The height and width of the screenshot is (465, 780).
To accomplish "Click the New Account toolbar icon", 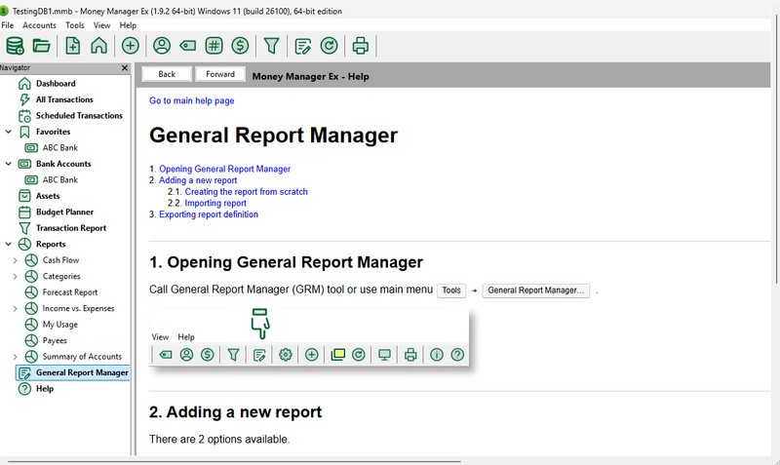I will click(x=72, y=46).
